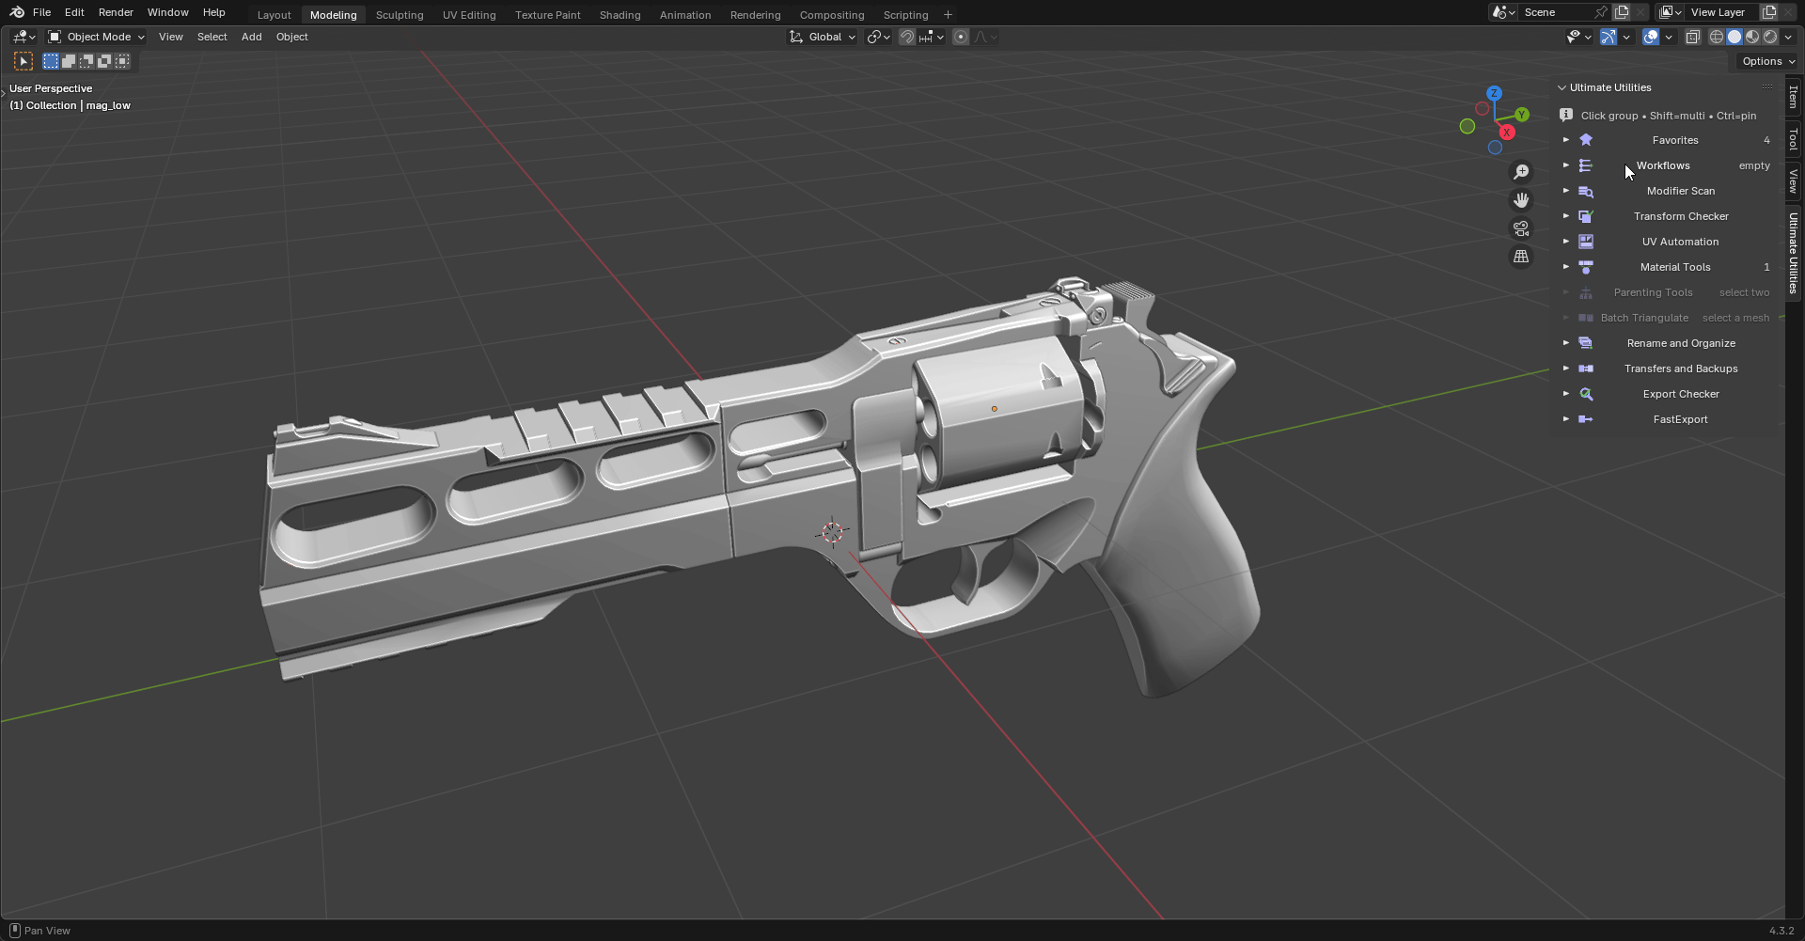The image size is (1805, 941).
Task: Open the Sculpting workspace tab
Action: (400, 15)
